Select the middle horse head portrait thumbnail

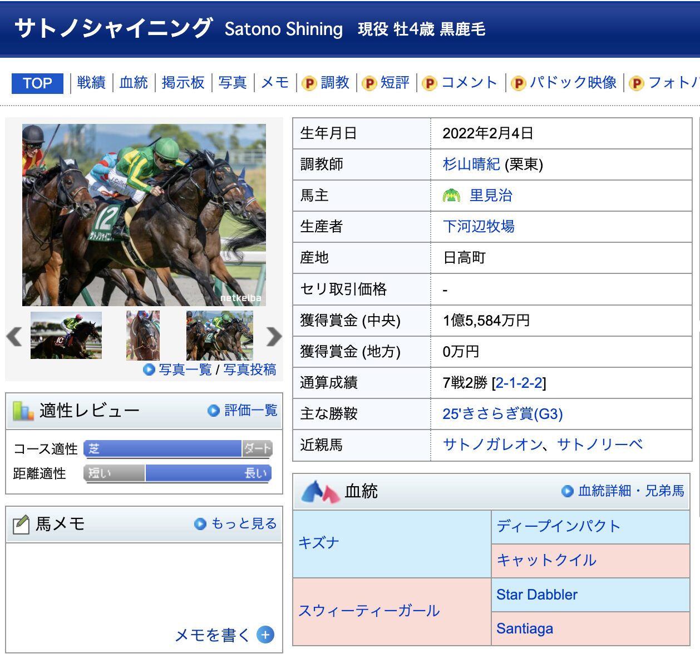coord(143,335)
